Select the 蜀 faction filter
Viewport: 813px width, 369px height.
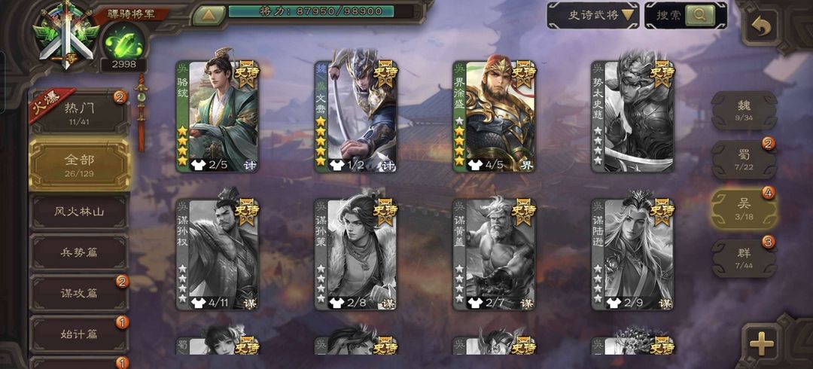click(744, 160)
